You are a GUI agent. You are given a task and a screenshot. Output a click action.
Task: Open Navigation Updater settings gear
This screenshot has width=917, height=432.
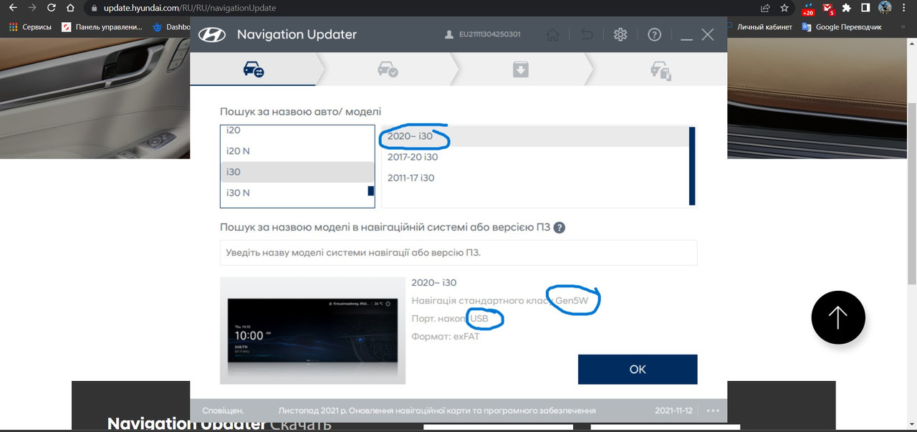tap(620, 34)
